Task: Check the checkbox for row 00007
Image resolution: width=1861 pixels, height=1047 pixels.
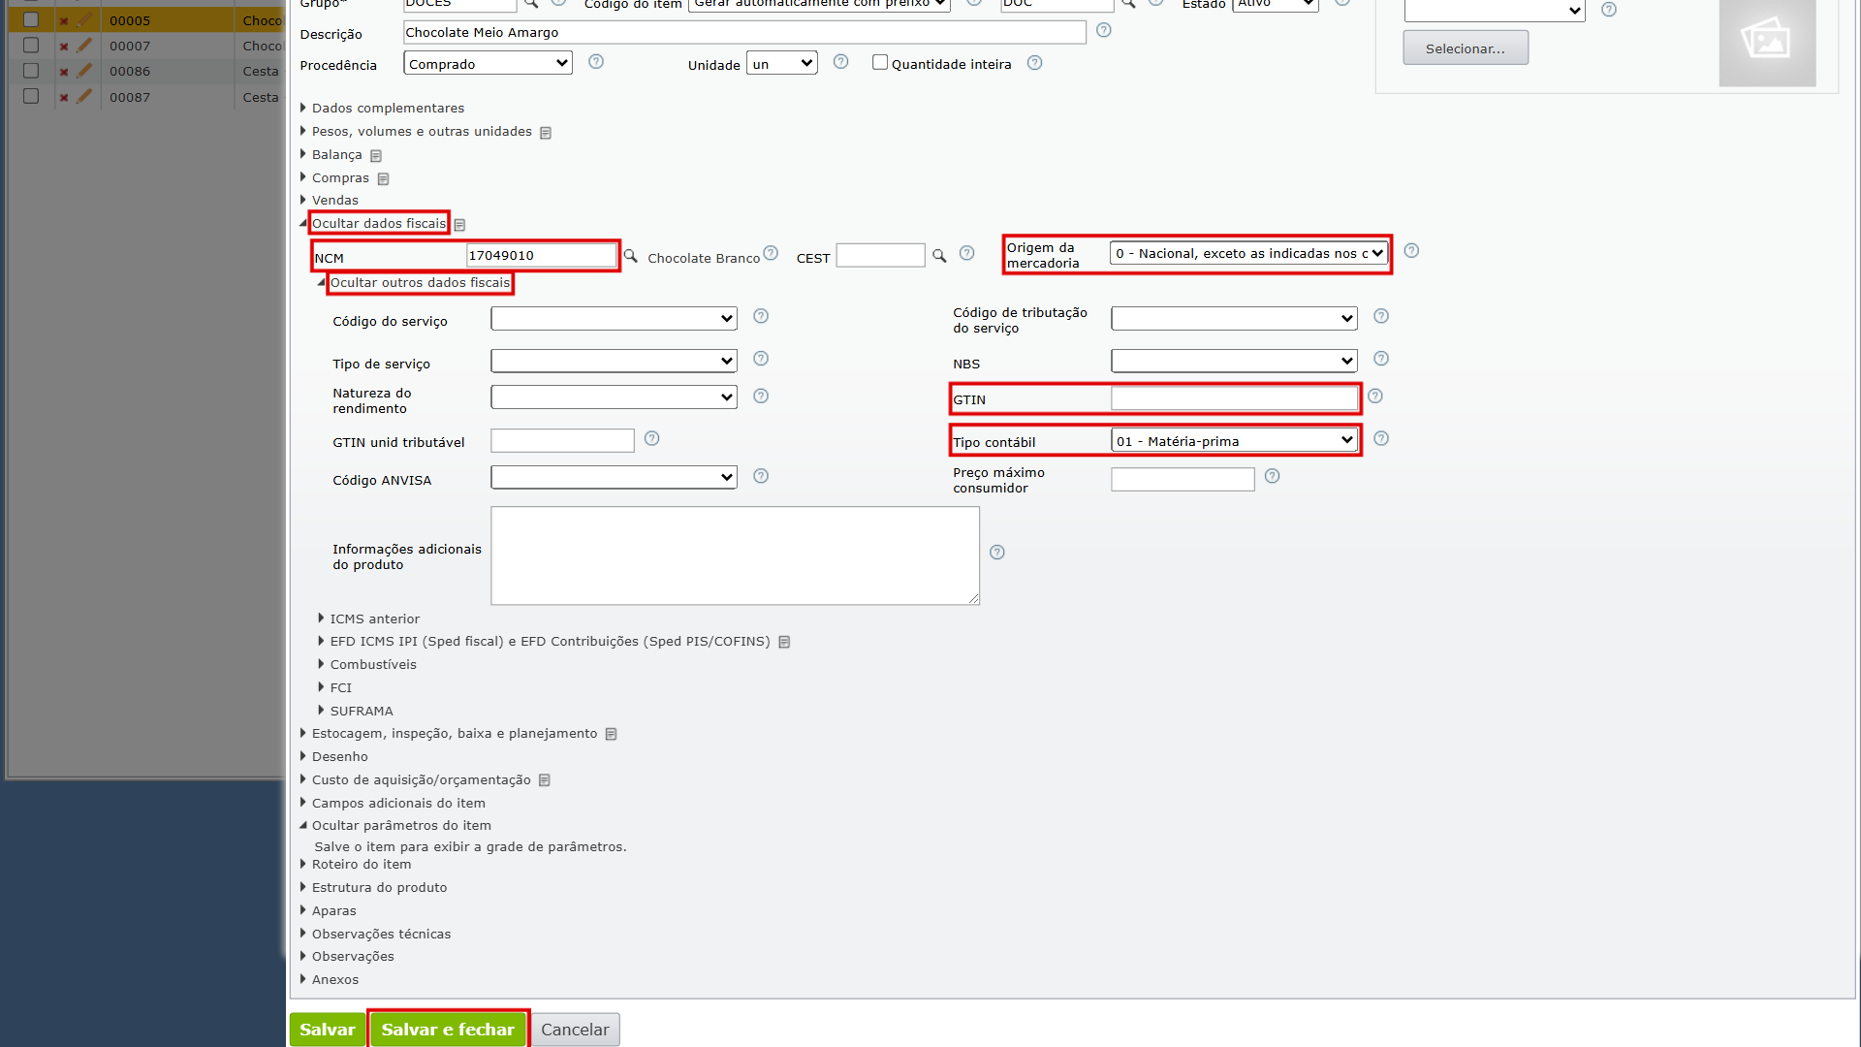Action: coord(31,45)
